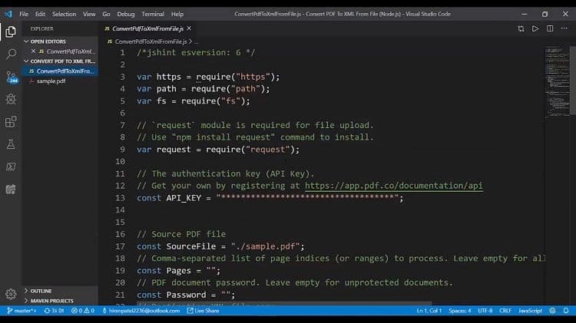576x323 pixels.
Task: Click the Live Share status bar button
Action: tap(204, 311)
